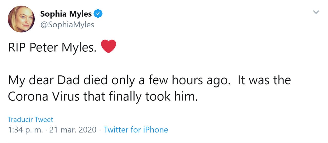328x143 pixels.
Task: Click the 21 mar. 2020 date
Action: coord(73,130)
